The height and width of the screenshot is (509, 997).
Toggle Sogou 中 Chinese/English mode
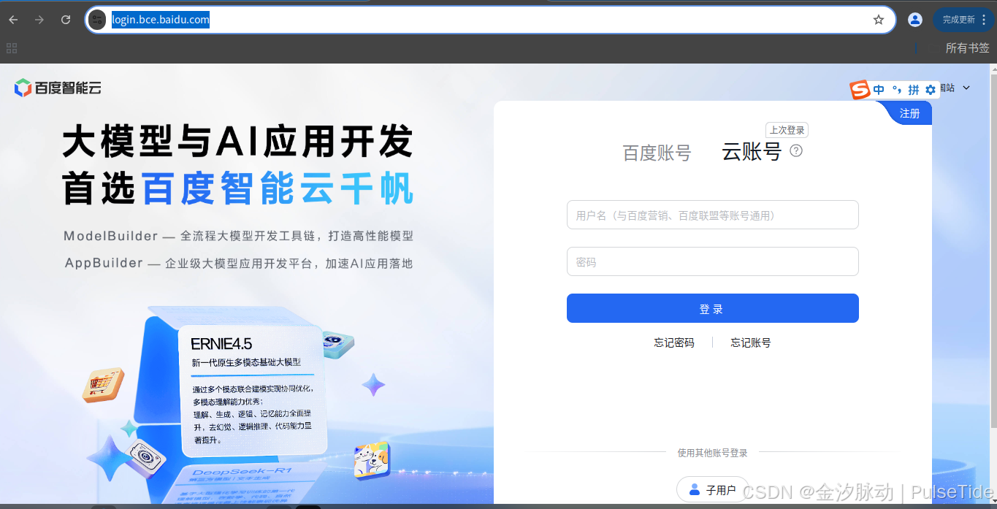point(879,90)
